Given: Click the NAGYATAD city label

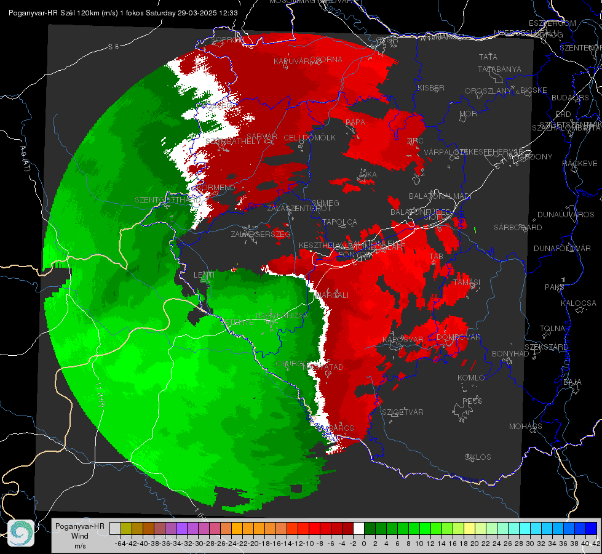Looking at the screenshot, I should [323, 367].
